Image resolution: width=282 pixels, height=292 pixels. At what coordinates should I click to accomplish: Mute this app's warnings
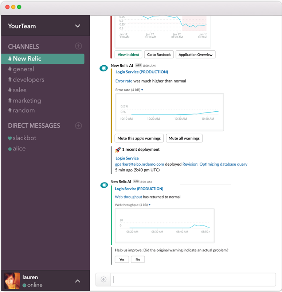(139, 138)
